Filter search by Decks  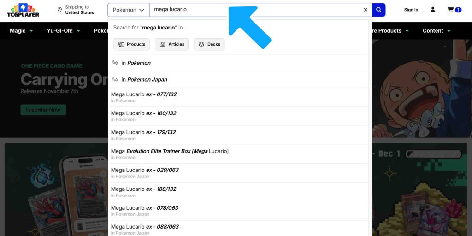click(209, 44)
